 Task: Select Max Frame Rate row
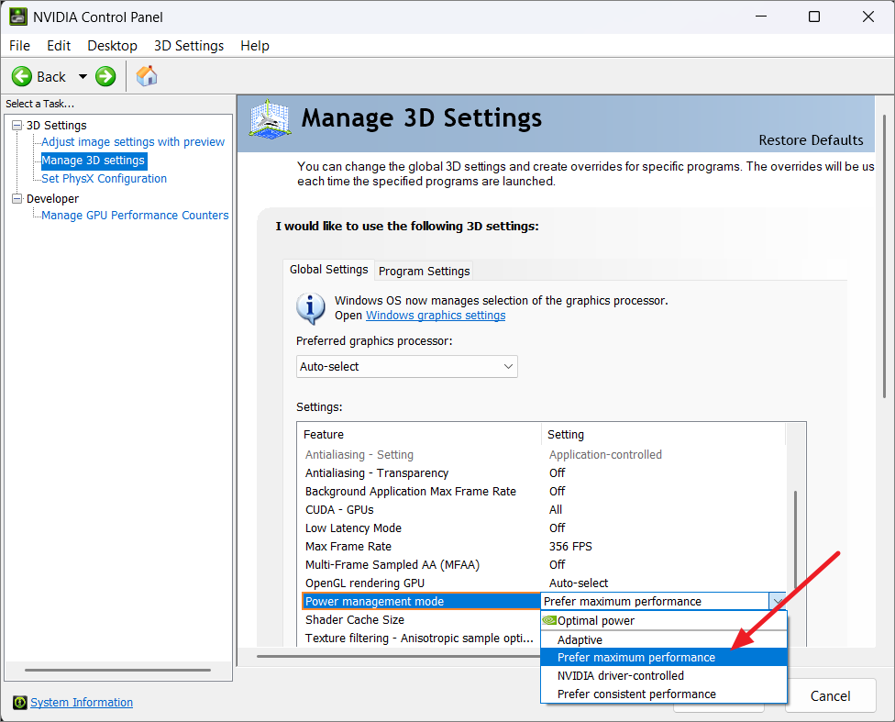[544, 546]
